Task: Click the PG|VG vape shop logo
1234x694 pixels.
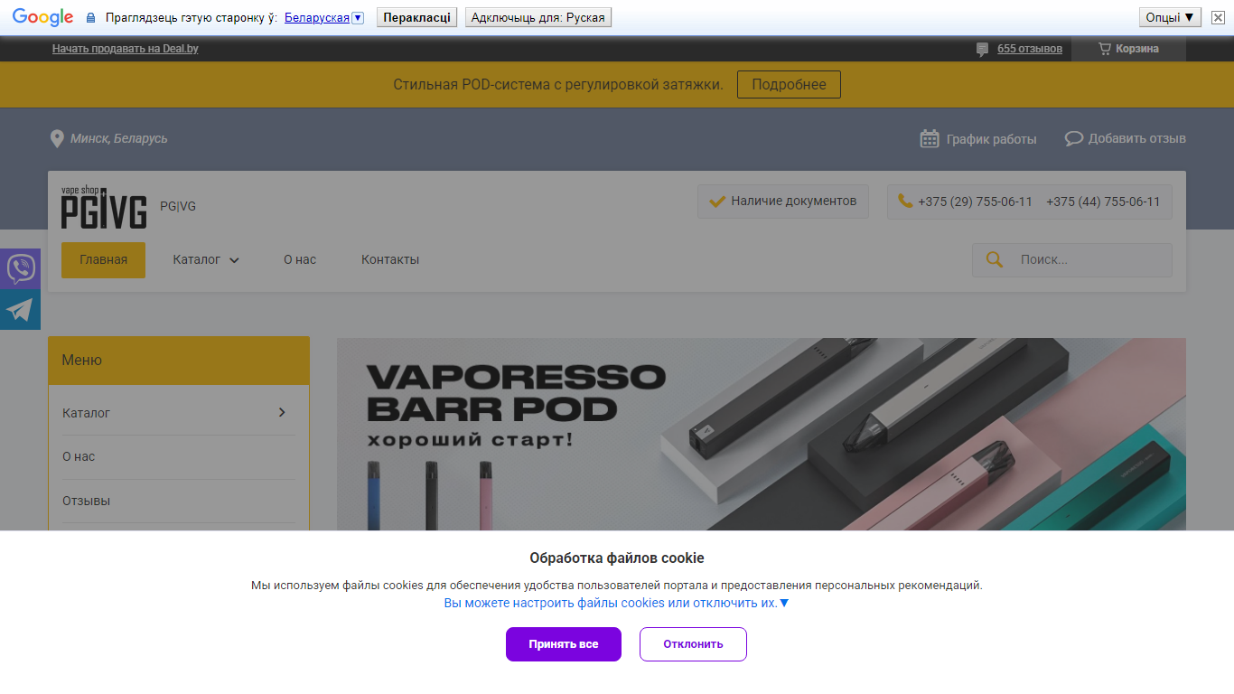Action: pos(104,207)
